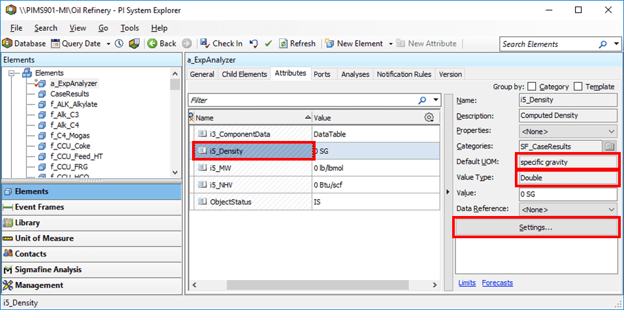Open the Properties dropdown
The height and width of the screenshot is (310, 624).
point(568,131)
